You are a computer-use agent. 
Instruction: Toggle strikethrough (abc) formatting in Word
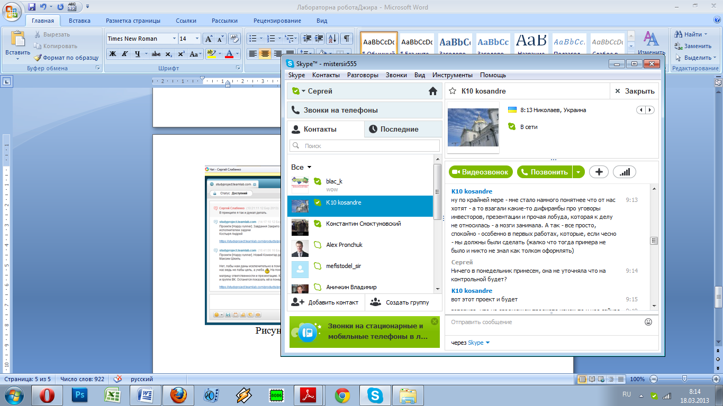coord(156,54)
